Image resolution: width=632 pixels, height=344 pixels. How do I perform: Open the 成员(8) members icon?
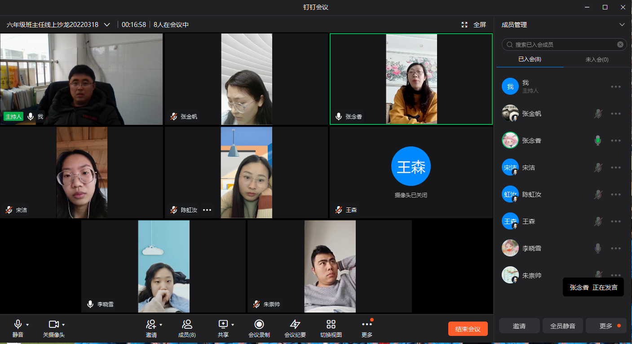[x=187, y=325]
